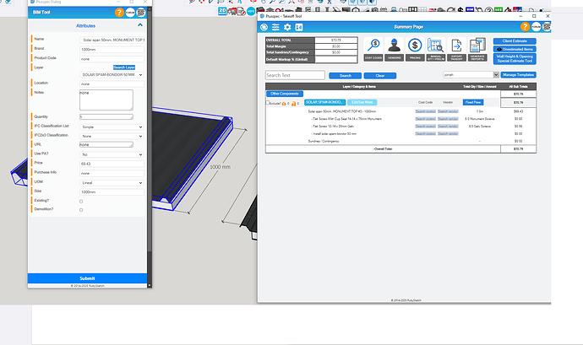Viewport: 583px width, 345px height.
Task: Click the document toolbar icon next to the truck
Action: (242, 12)
